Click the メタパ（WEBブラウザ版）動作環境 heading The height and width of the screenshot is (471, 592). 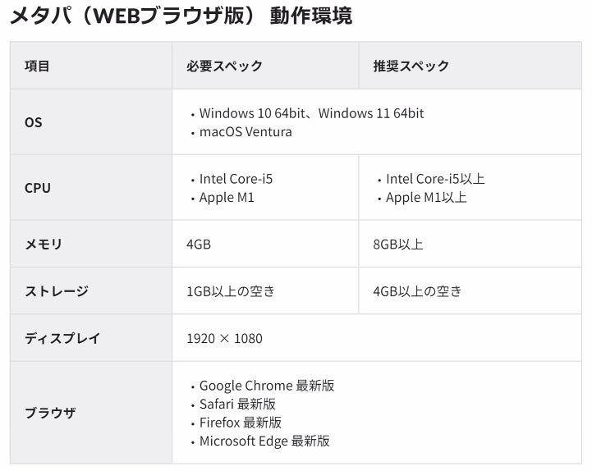pyautogui.click(x=181, y=16)
